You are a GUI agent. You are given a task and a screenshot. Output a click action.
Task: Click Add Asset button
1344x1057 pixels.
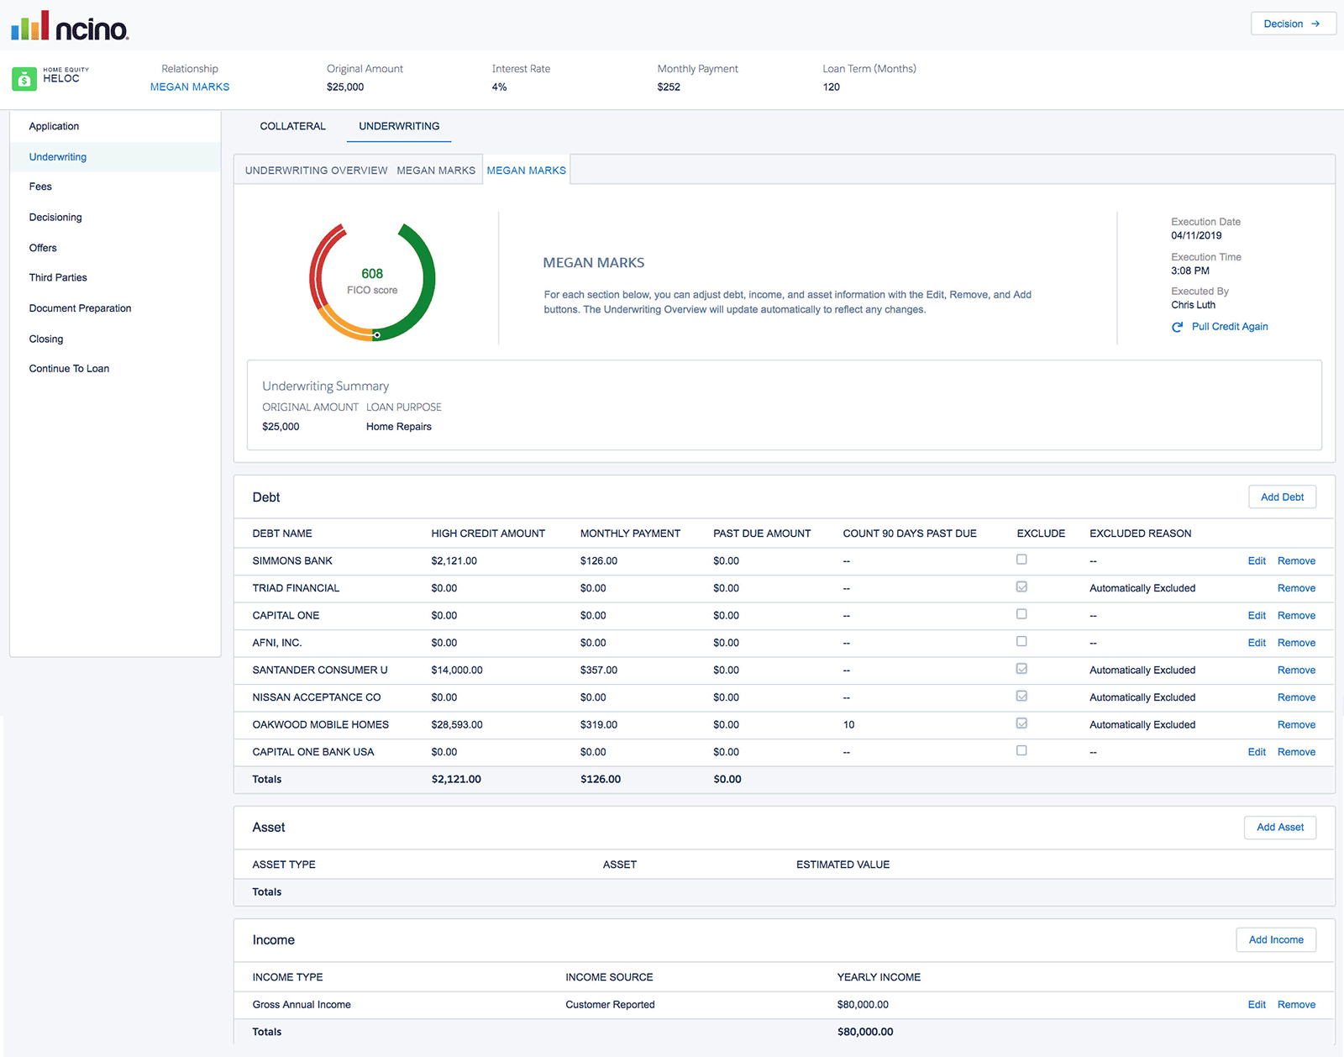tap(1280, 828)
